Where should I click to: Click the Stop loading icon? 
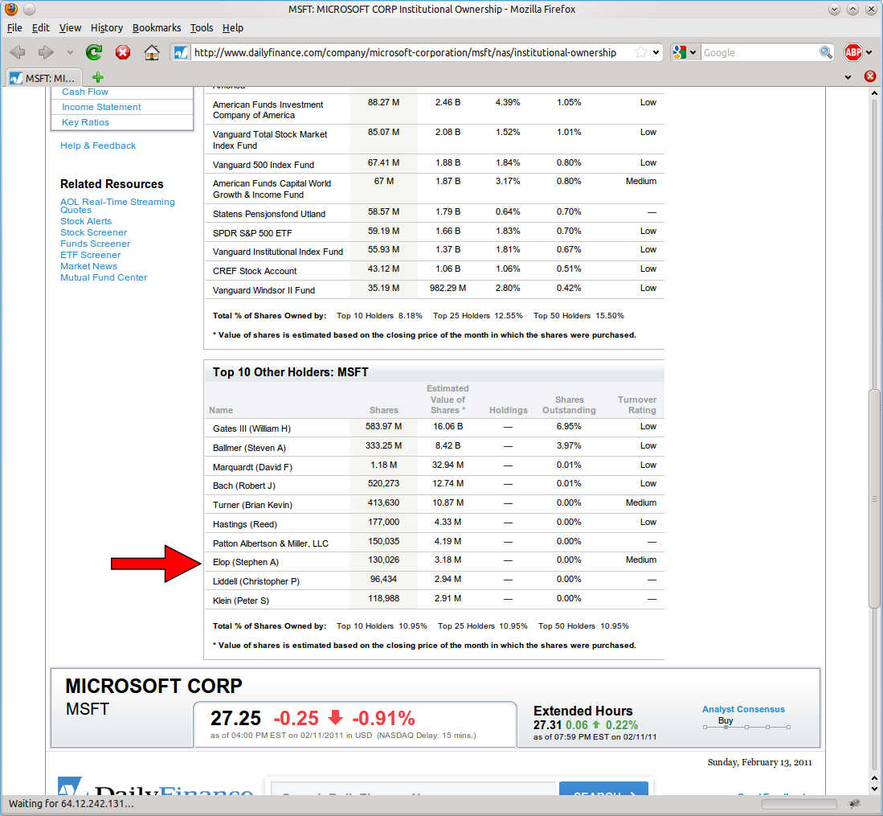[x=122, y=52]
